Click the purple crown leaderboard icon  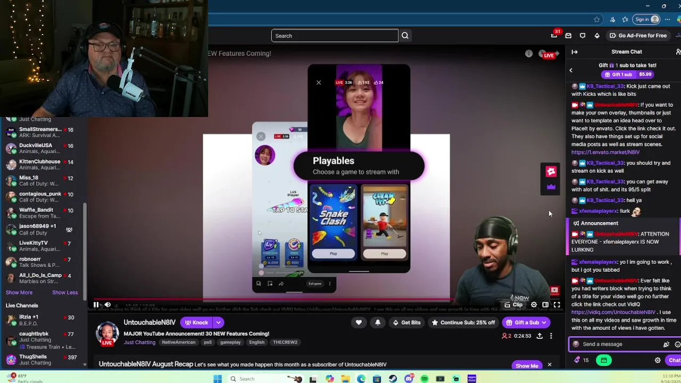(x=551, y=187)
